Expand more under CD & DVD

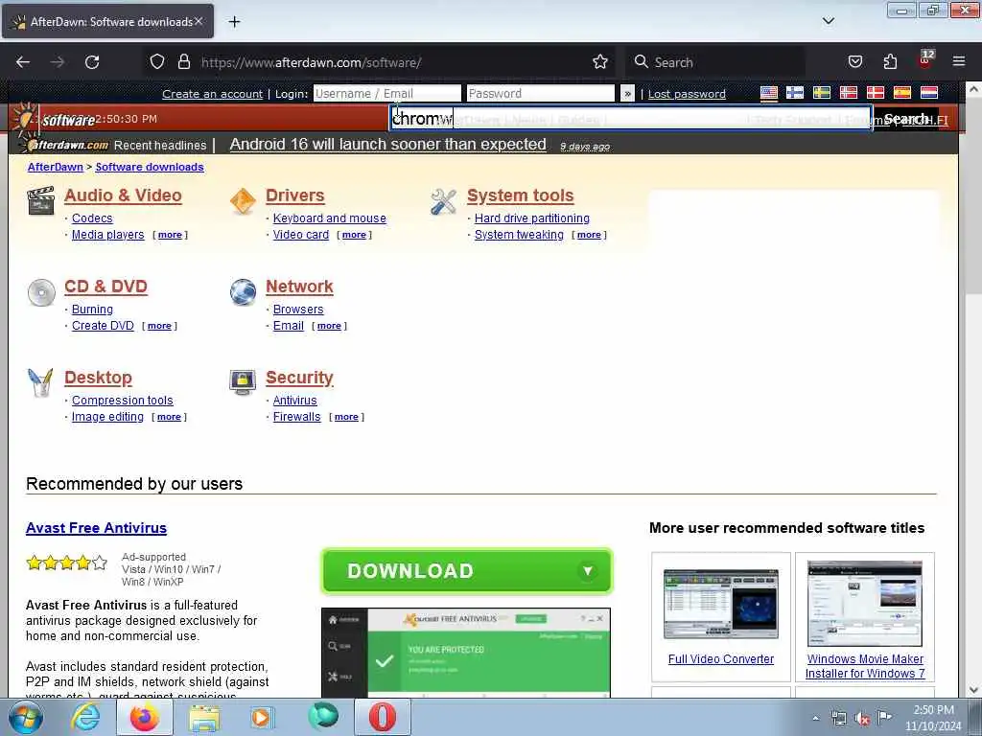[159, 326]
